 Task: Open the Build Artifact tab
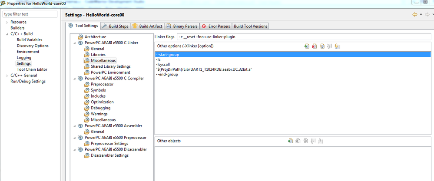click(147, 26)
